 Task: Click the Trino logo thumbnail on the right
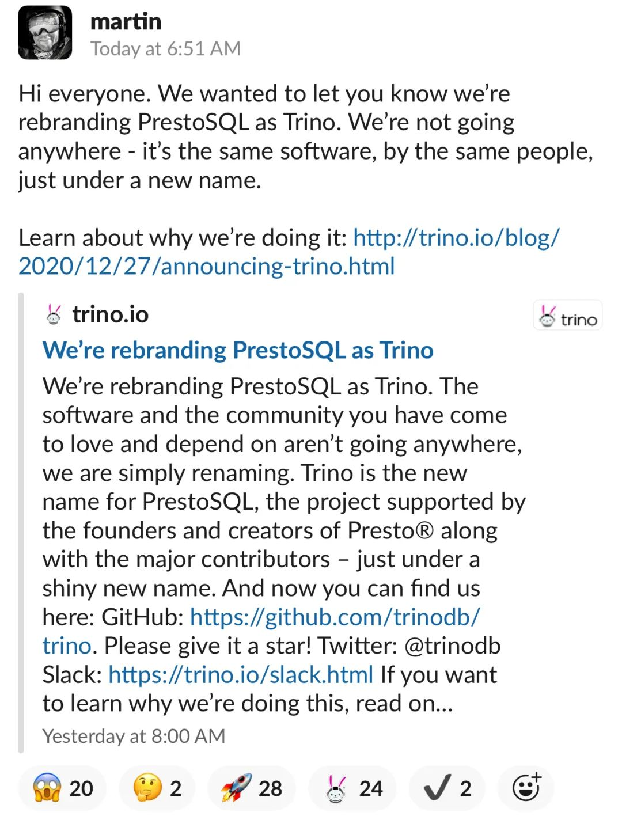point(567,315)
